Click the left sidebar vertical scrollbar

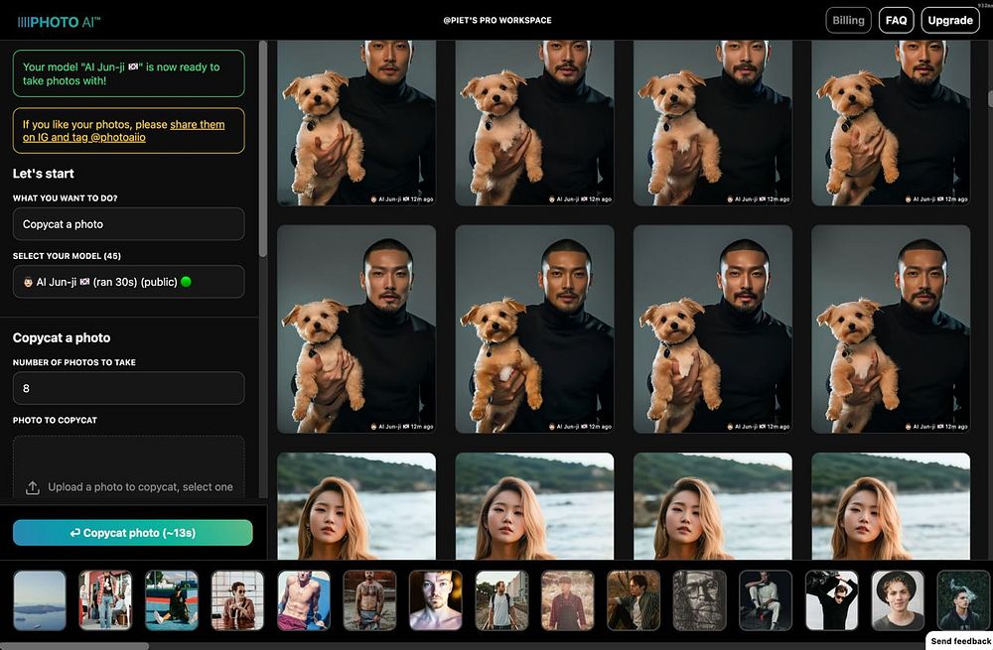click(x=263, y=149)
